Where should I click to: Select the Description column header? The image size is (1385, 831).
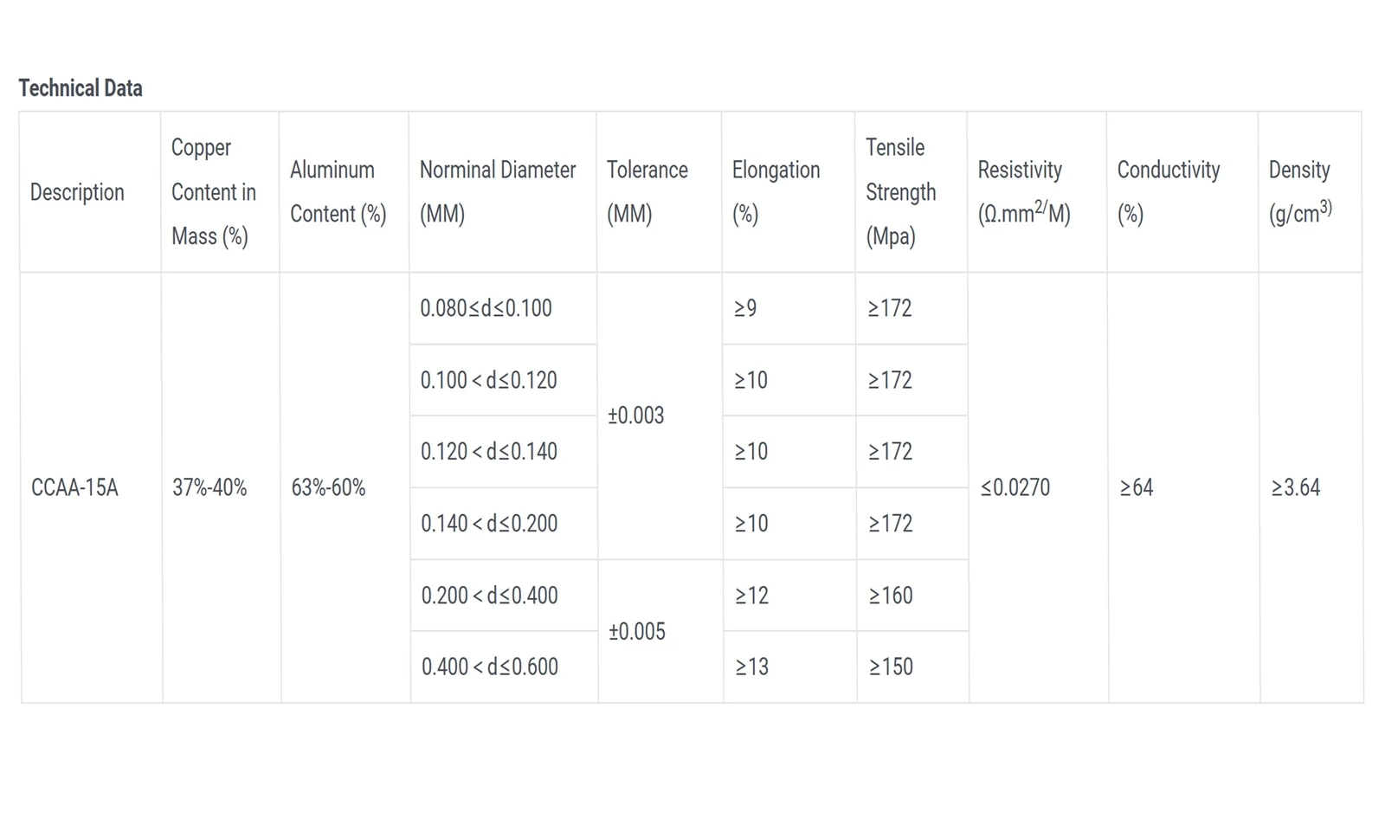click(x=90, y=192)
